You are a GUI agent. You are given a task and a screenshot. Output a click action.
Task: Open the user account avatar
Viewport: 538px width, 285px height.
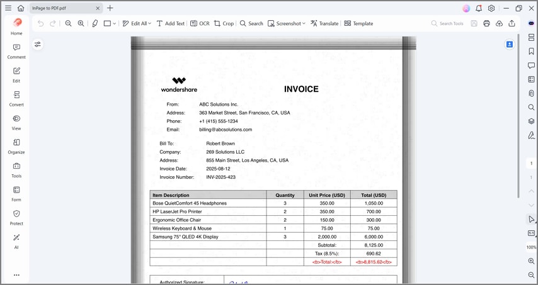pyautogui.click(x=466, y=9)
